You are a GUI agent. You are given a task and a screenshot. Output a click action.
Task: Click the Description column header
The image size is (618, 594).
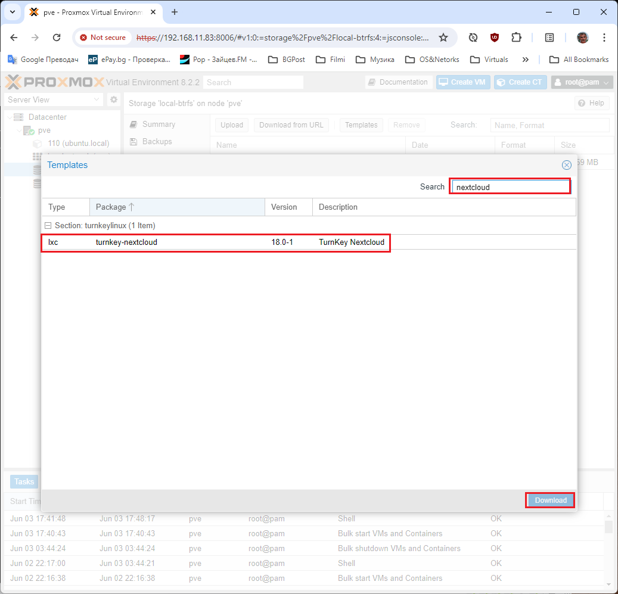(444, 207)
